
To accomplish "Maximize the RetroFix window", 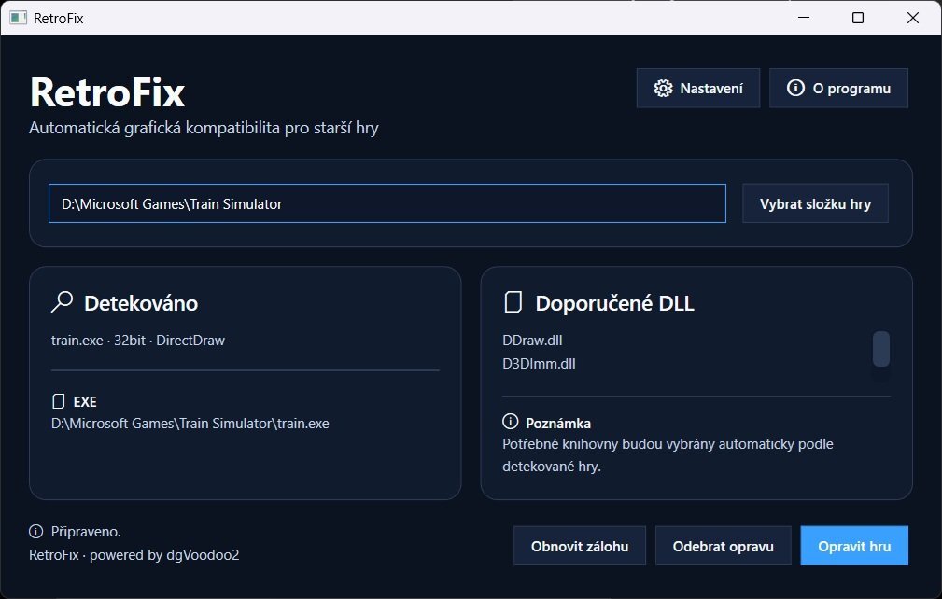I will pyautogui.click(x=858, y=18).
